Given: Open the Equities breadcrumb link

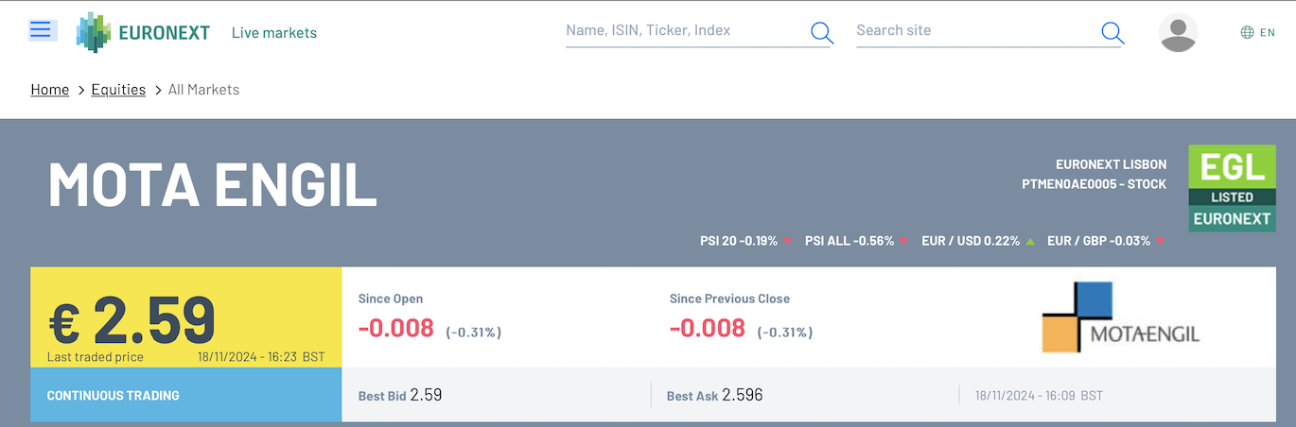Looking at the screenshot, I should 118,90.
